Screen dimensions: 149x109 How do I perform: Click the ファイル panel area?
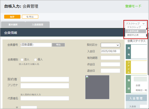(x=139, y=67)
